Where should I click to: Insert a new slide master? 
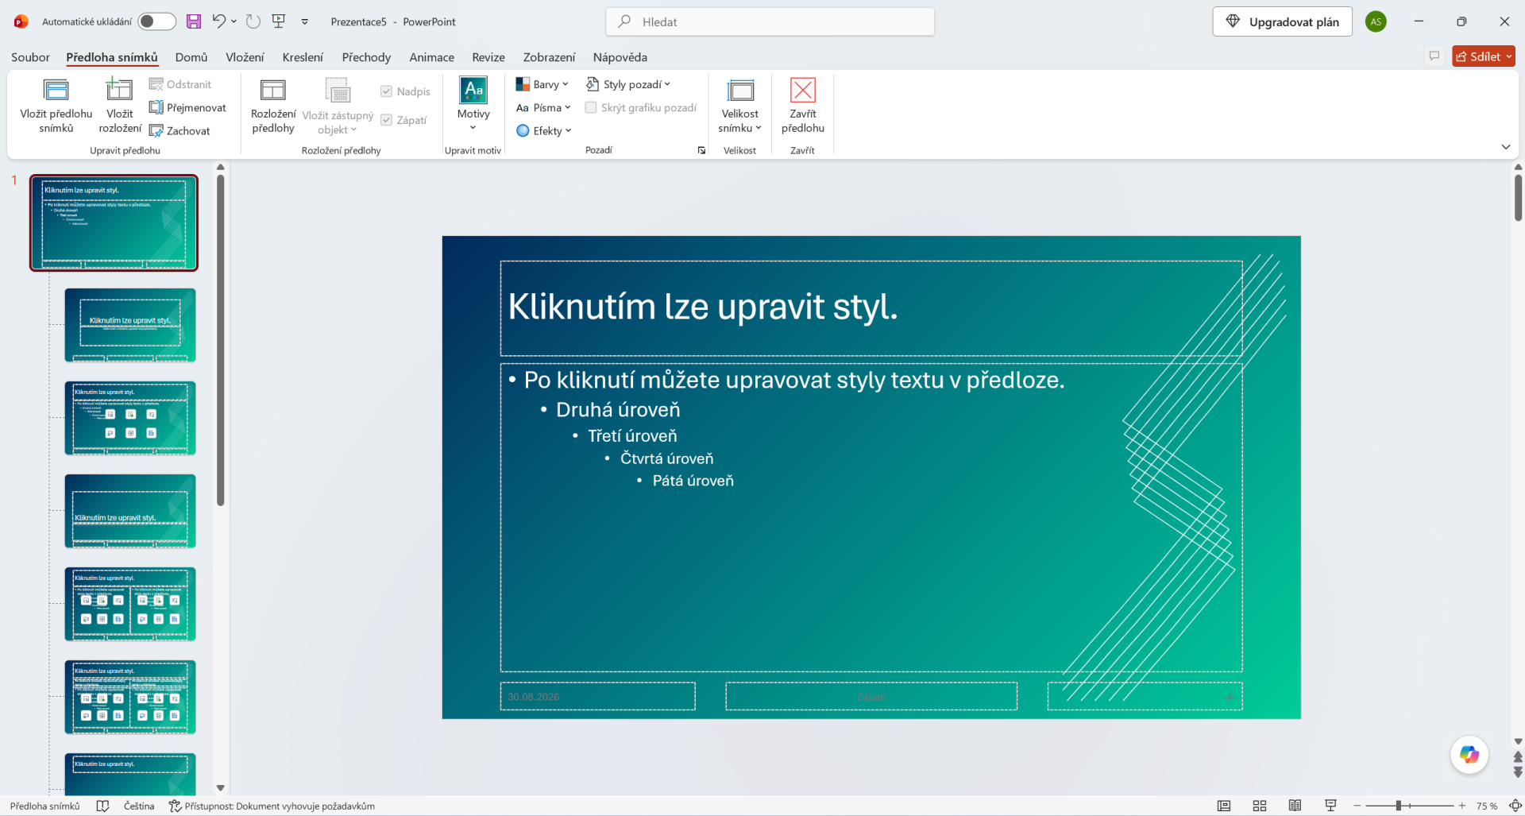56,106
